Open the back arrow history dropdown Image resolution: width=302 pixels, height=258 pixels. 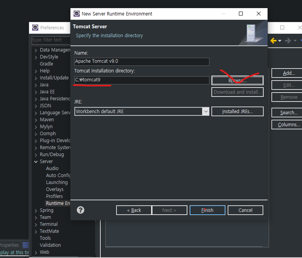point(280,41)
